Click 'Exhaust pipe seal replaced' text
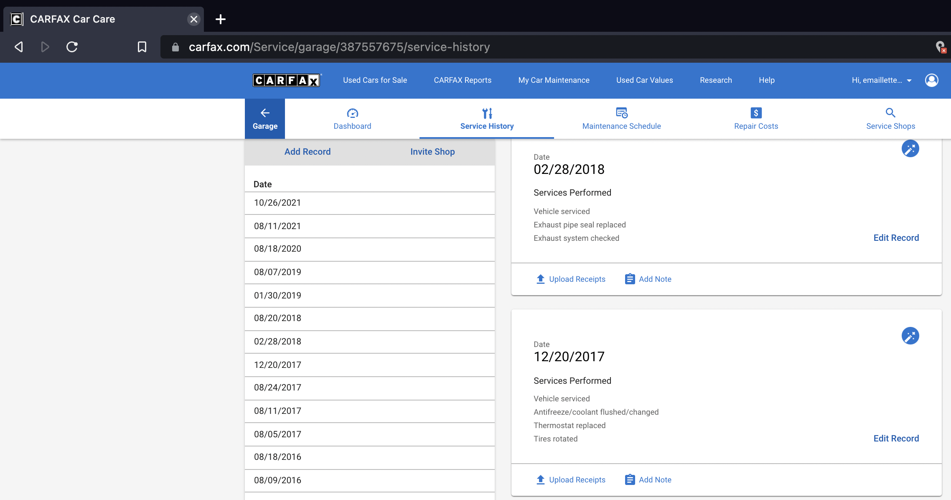The height and width of the screenshot is (500, 951). pyautogui.click(x=580, y=225)
